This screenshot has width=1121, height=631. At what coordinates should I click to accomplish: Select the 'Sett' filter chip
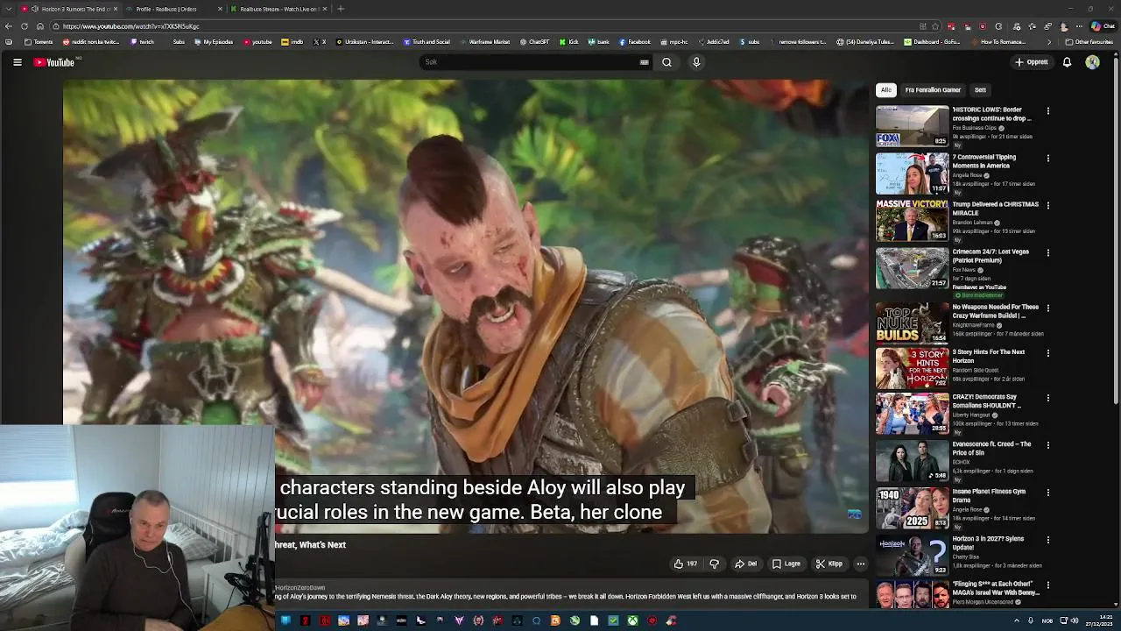point(980,89)
